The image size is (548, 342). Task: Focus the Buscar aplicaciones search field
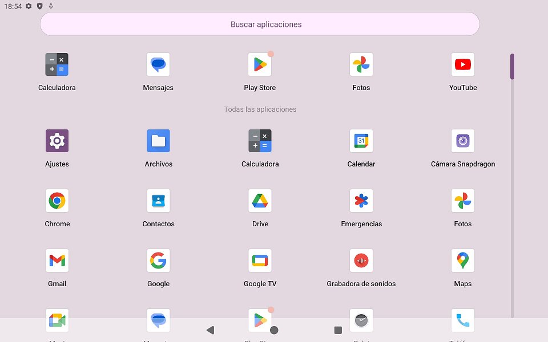[x=260, y=24]
